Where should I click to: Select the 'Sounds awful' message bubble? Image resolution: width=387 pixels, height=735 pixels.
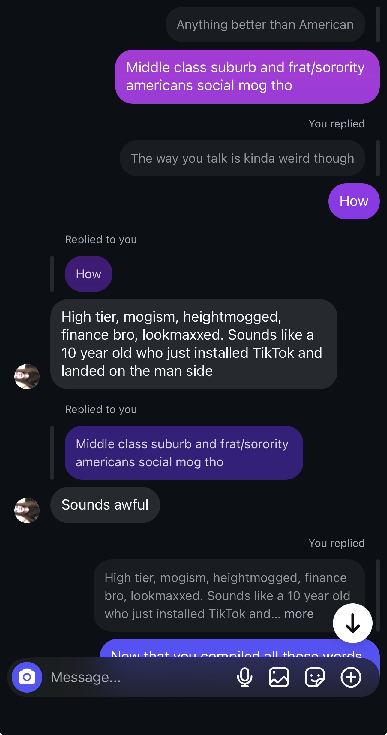(105, 505)
